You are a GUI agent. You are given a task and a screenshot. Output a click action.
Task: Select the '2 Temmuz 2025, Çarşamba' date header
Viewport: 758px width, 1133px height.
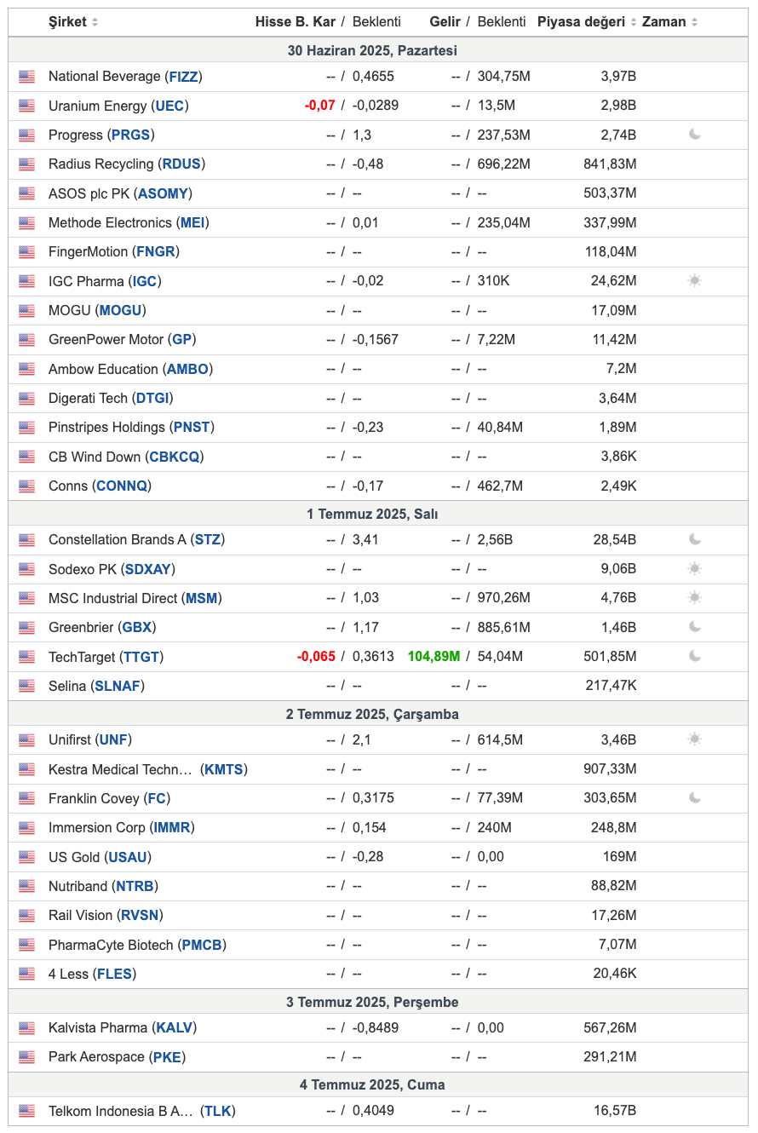[x=372, y=714]
